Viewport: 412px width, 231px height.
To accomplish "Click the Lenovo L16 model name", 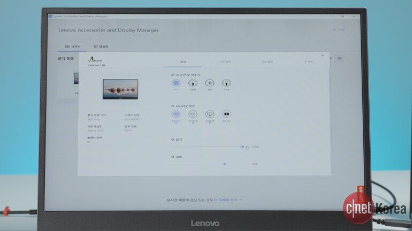I will coord(96,65).
